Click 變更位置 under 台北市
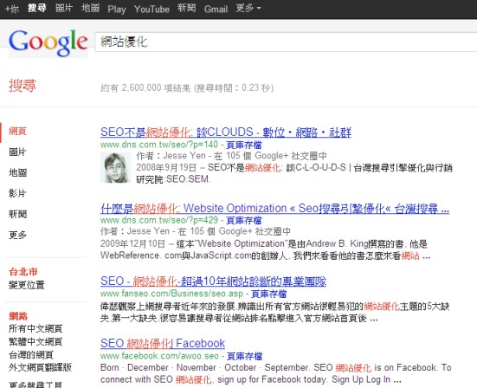The width and height of the screenshot is (477, 388). click(27, 285)
